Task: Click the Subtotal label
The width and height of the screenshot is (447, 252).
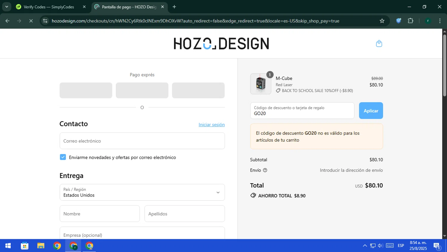Action: [259, 160]
